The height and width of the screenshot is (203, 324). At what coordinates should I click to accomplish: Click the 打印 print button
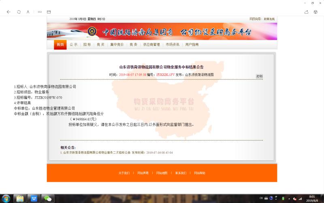point(259,76)
